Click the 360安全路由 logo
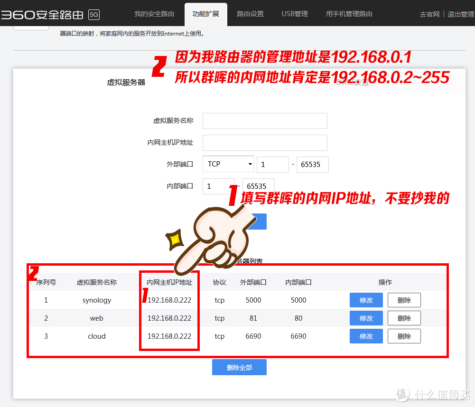475x407 pixels. coord(42,15)
